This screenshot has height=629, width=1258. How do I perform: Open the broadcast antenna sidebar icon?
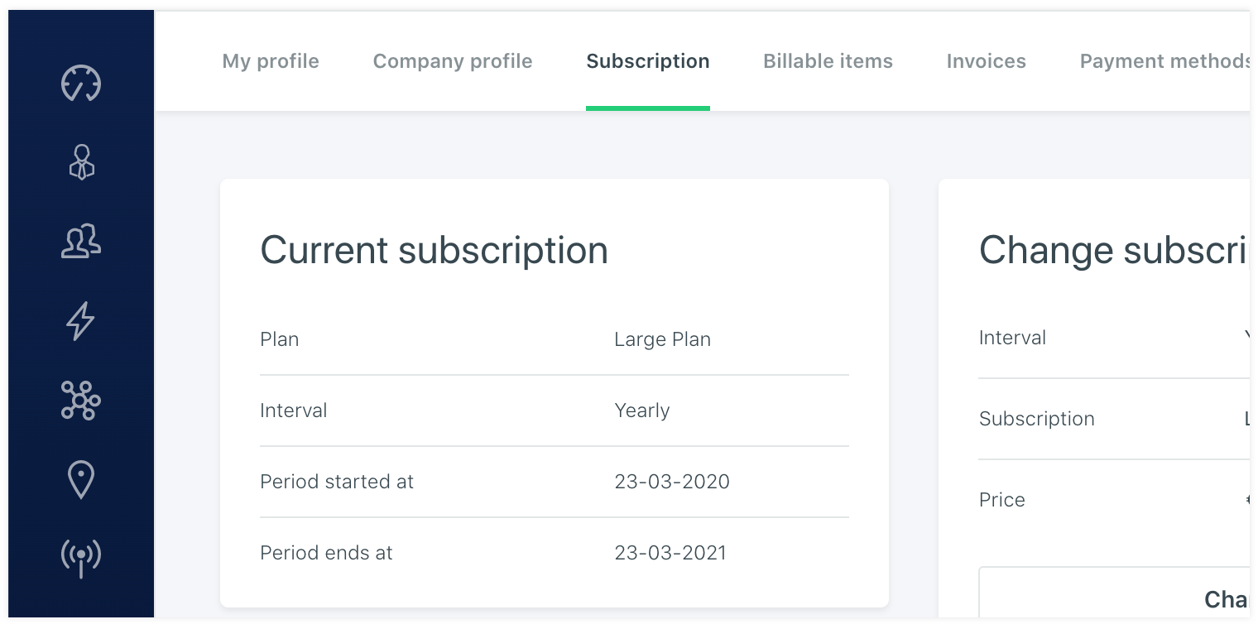(81, 558)
